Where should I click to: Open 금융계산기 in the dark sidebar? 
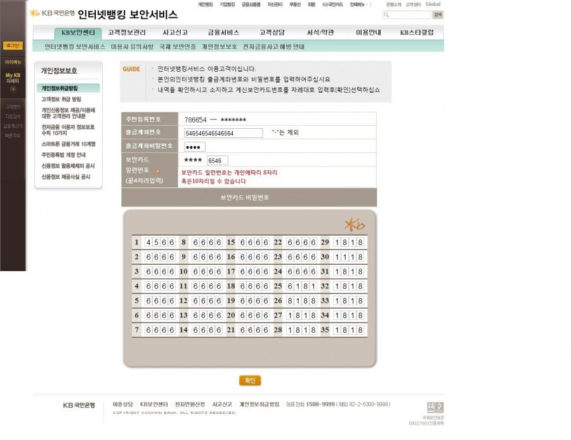pos(13,126)
